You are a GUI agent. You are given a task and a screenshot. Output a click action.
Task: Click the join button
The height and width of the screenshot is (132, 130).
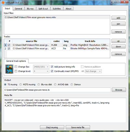(119, 24)
